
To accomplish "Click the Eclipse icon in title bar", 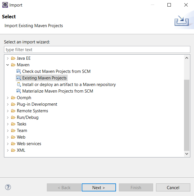I will [5, 5].
